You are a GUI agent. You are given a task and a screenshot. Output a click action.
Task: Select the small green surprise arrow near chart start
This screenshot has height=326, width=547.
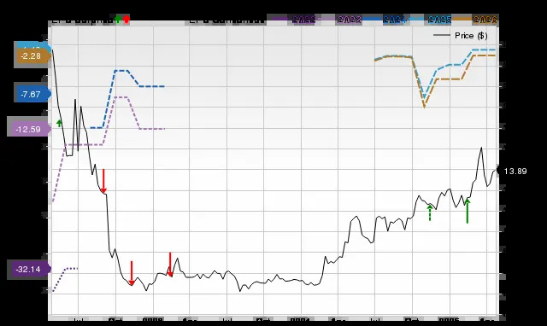59,123
